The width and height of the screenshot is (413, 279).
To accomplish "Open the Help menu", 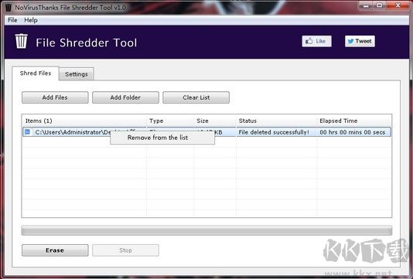I will (31, 20).
